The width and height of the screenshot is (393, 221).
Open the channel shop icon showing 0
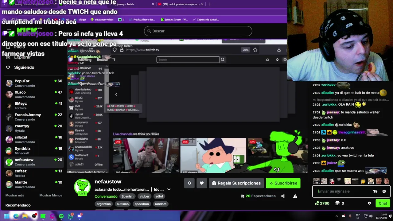pos(340,203)
